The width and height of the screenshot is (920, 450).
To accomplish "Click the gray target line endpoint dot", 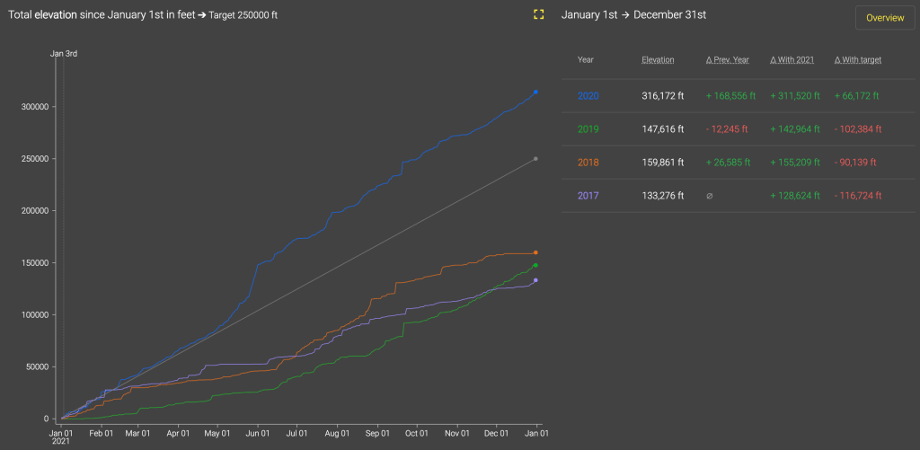I will click(535, 159).
